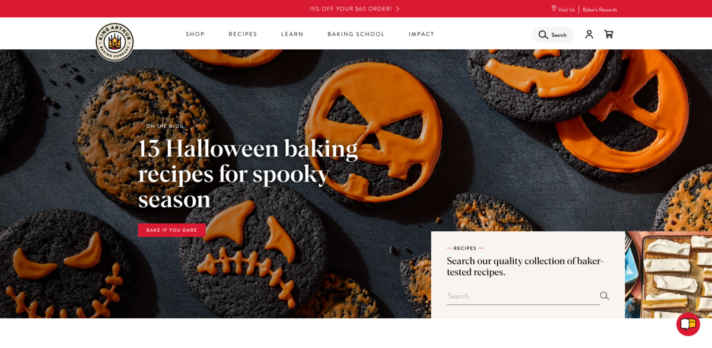
Task: Open the shopping cart icon
Action: pyautogui.click(x=609, y=34)
